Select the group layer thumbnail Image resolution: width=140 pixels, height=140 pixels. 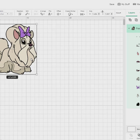tap(133, 29)
